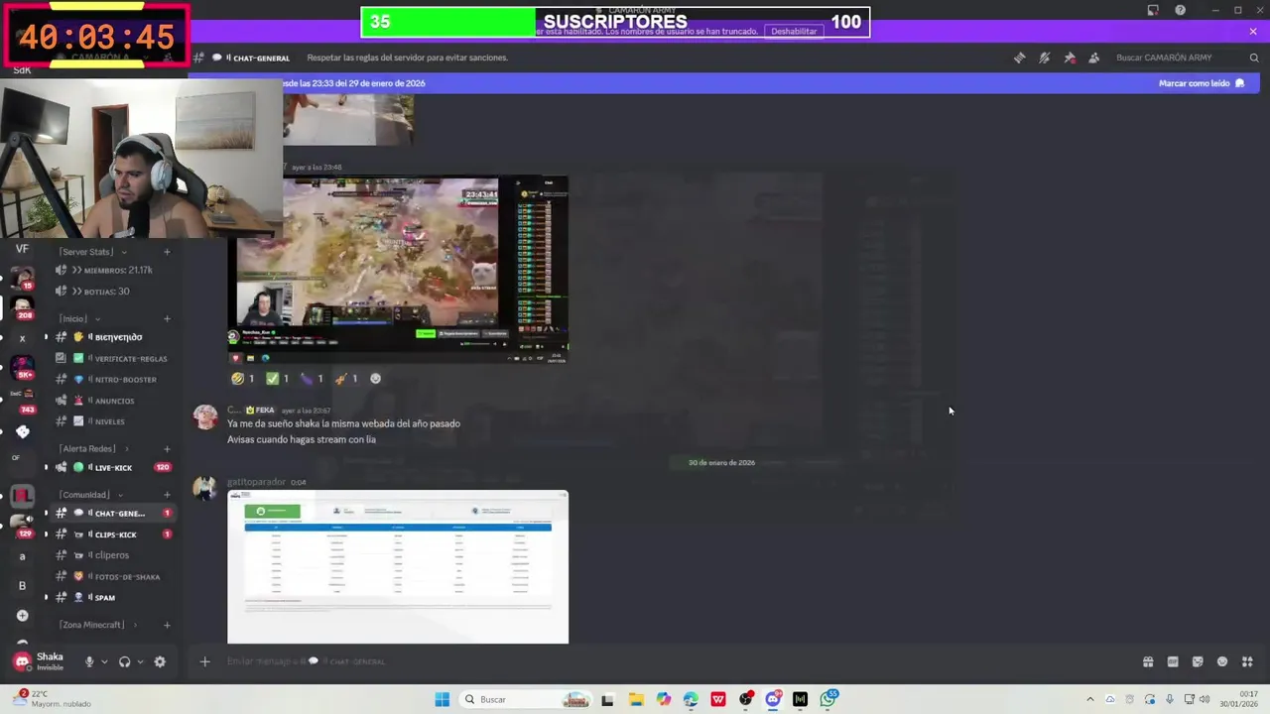This screenshot has height=714, width=1270.
Task: Open table screenshot image from gatitoparador
Action: pyautogui.click(x=398, y=567)
